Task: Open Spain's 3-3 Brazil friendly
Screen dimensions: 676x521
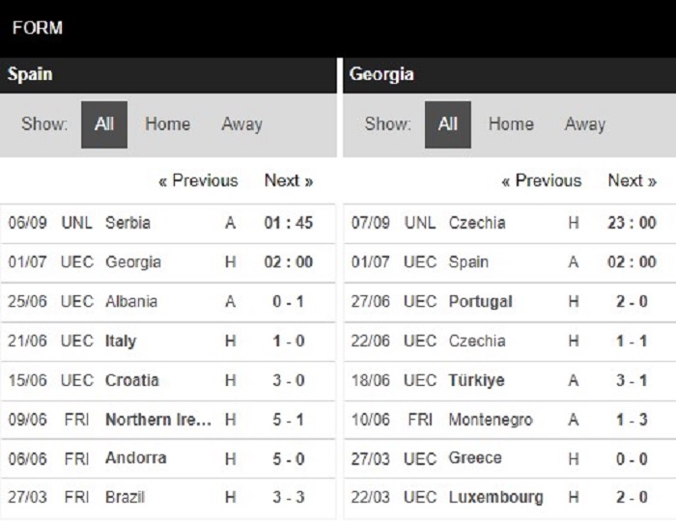Action: 168,498
